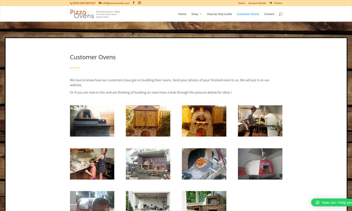Screen dimensions: 352x211
Task: Open the WhatsApp help chat button
Action: (x=331, y=203)
